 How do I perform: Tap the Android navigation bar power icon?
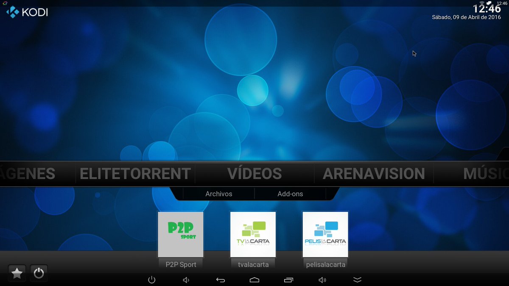pyautogui.click(x=152, y=280)
